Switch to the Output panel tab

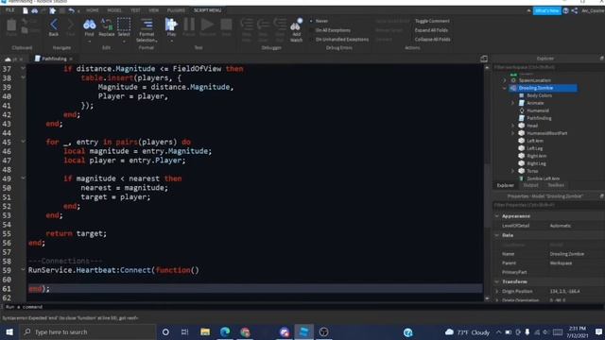[x=530, y=185]
